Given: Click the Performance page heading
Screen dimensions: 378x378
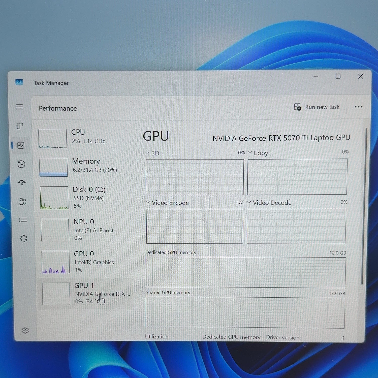Looking at the screenshot, I should 58,108.
